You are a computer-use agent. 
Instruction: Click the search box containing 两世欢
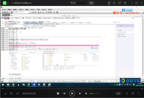pyautogui.click(x=78, y=3)
